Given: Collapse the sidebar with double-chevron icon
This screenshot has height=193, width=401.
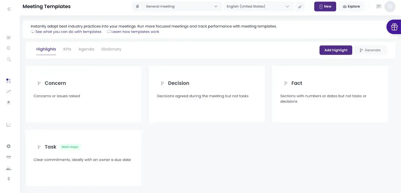Looking at the screenshot, I should (x=9, y=9).
